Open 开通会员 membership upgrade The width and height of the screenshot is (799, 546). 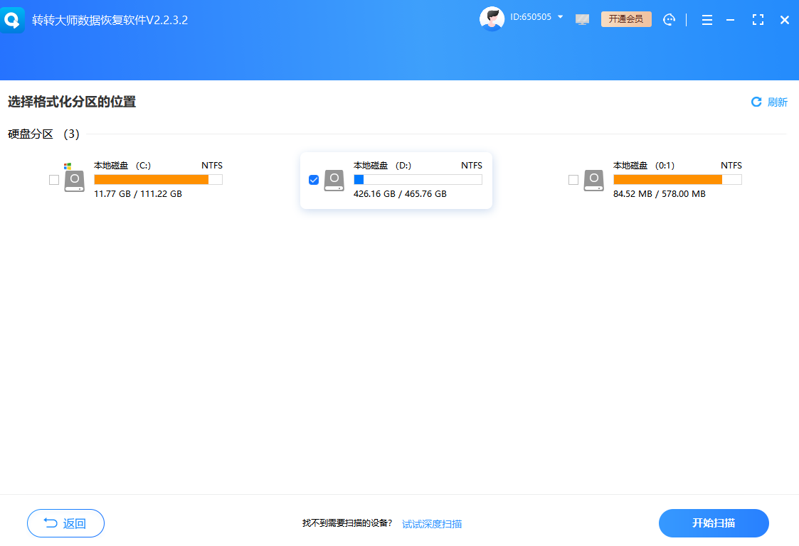pyautogui.click(x=626, y=19)
